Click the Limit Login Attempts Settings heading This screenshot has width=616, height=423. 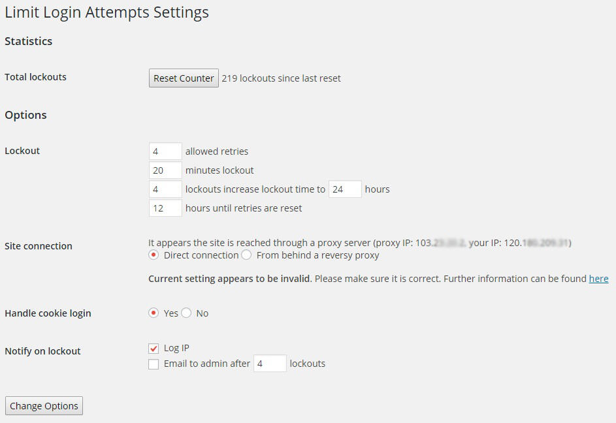pyautogui.click(x=106, y=12)
